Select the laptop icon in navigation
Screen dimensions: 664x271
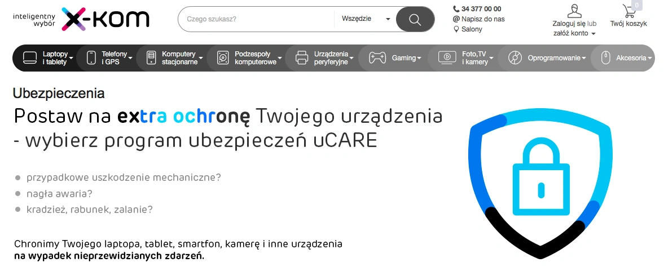[x=29, y=57]
